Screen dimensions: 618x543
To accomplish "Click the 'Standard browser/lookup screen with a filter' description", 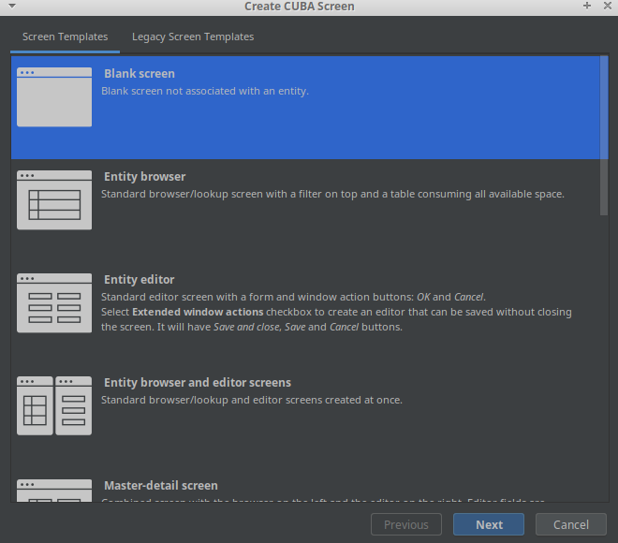I will (332, 195).
